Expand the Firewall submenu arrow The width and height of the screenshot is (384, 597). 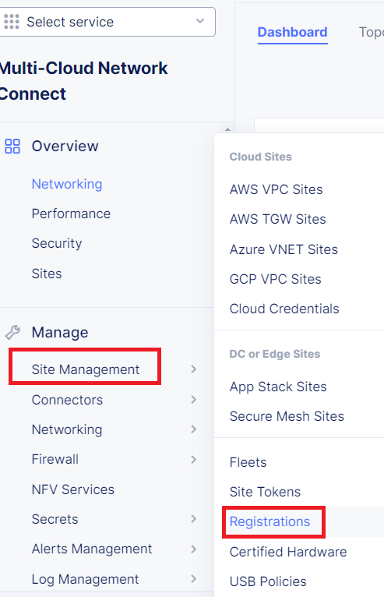click(194, 460)
